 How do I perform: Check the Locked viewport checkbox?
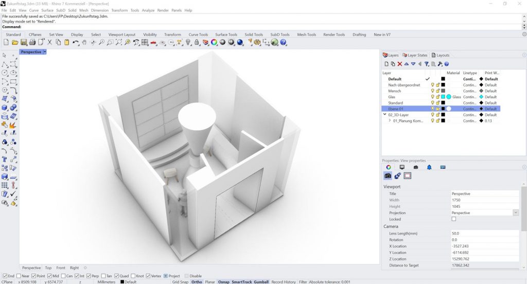click(x=453, y=219)
